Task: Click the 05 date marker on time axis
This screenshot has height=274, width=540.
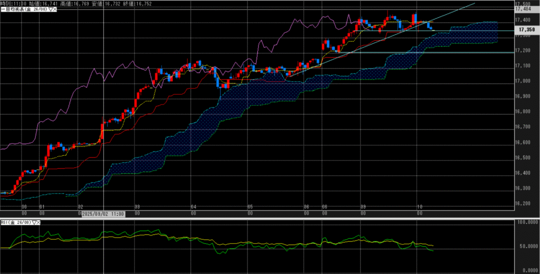Action: pyautogui.click(x=250, y=206)
